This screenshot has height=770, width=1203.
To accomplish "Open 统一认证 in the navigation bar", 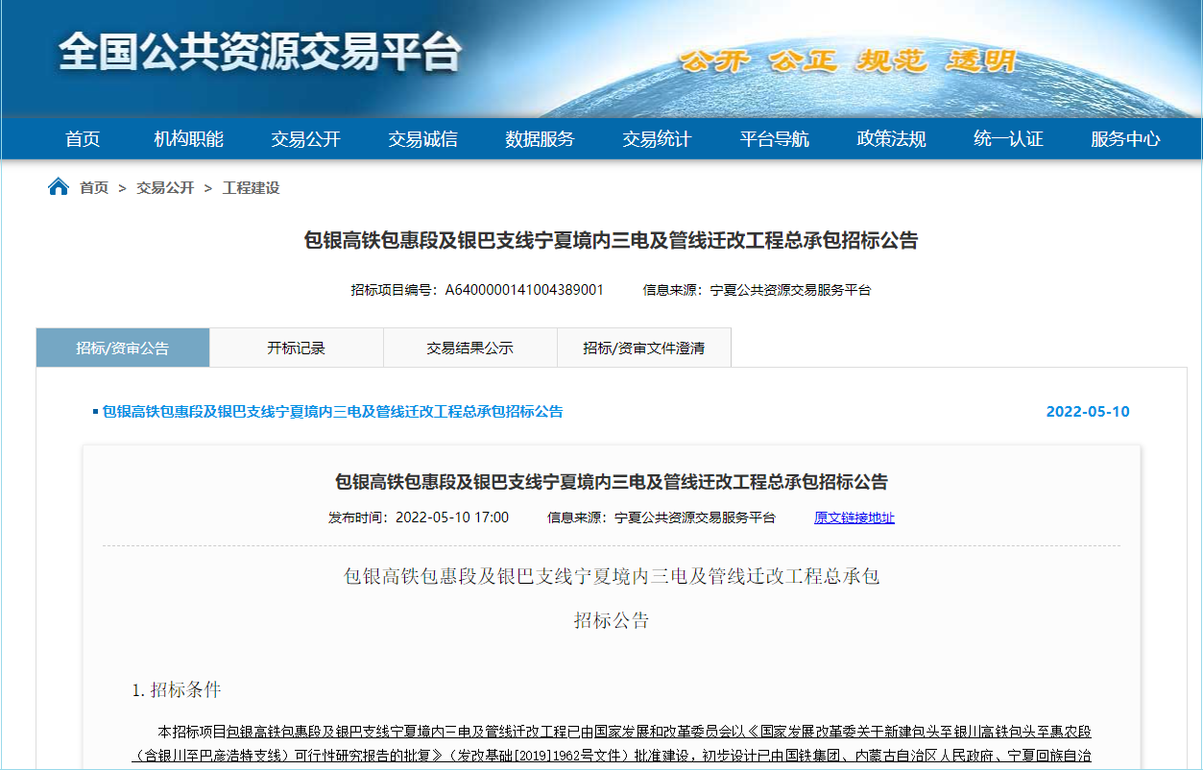I will [x=1008, y=139].
